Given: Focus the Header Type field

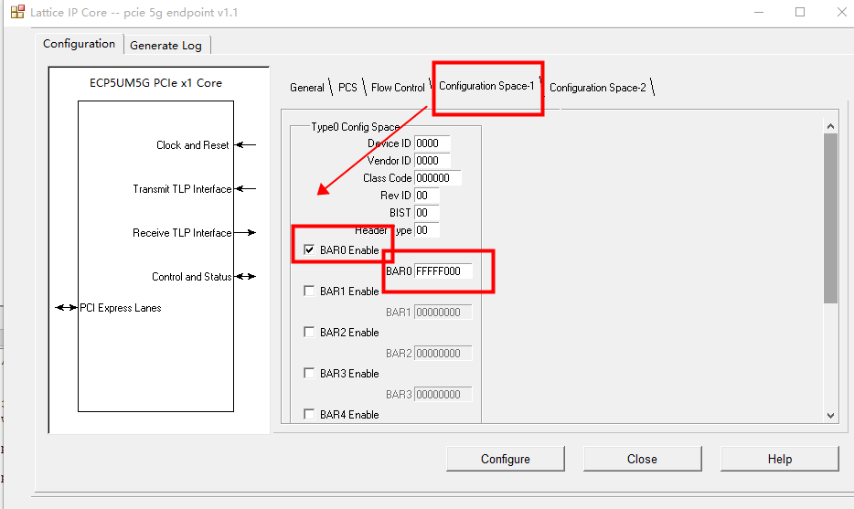Looking at the screenshot, I should tap(426, 230).
